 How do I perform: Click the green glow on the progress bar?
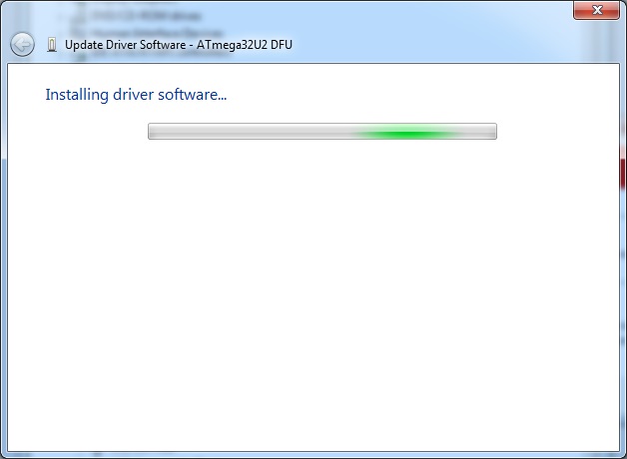(404, 132)
